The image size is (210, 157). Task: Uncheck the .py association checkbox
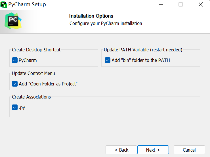[15, 108]
